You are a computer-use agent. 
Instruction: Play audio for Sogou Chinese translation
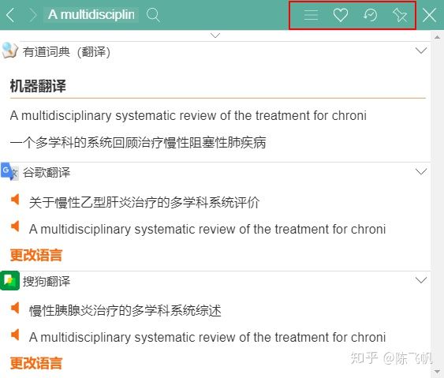pos(15,308)
